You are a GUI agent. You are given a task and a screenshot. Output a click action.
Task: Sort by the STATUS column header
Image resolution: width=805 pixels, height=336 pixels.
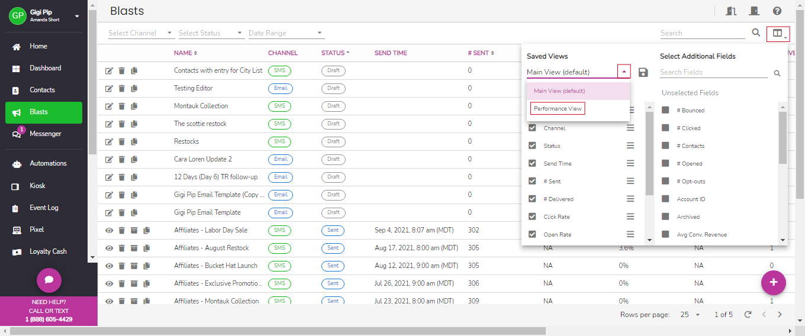point(335,53)
